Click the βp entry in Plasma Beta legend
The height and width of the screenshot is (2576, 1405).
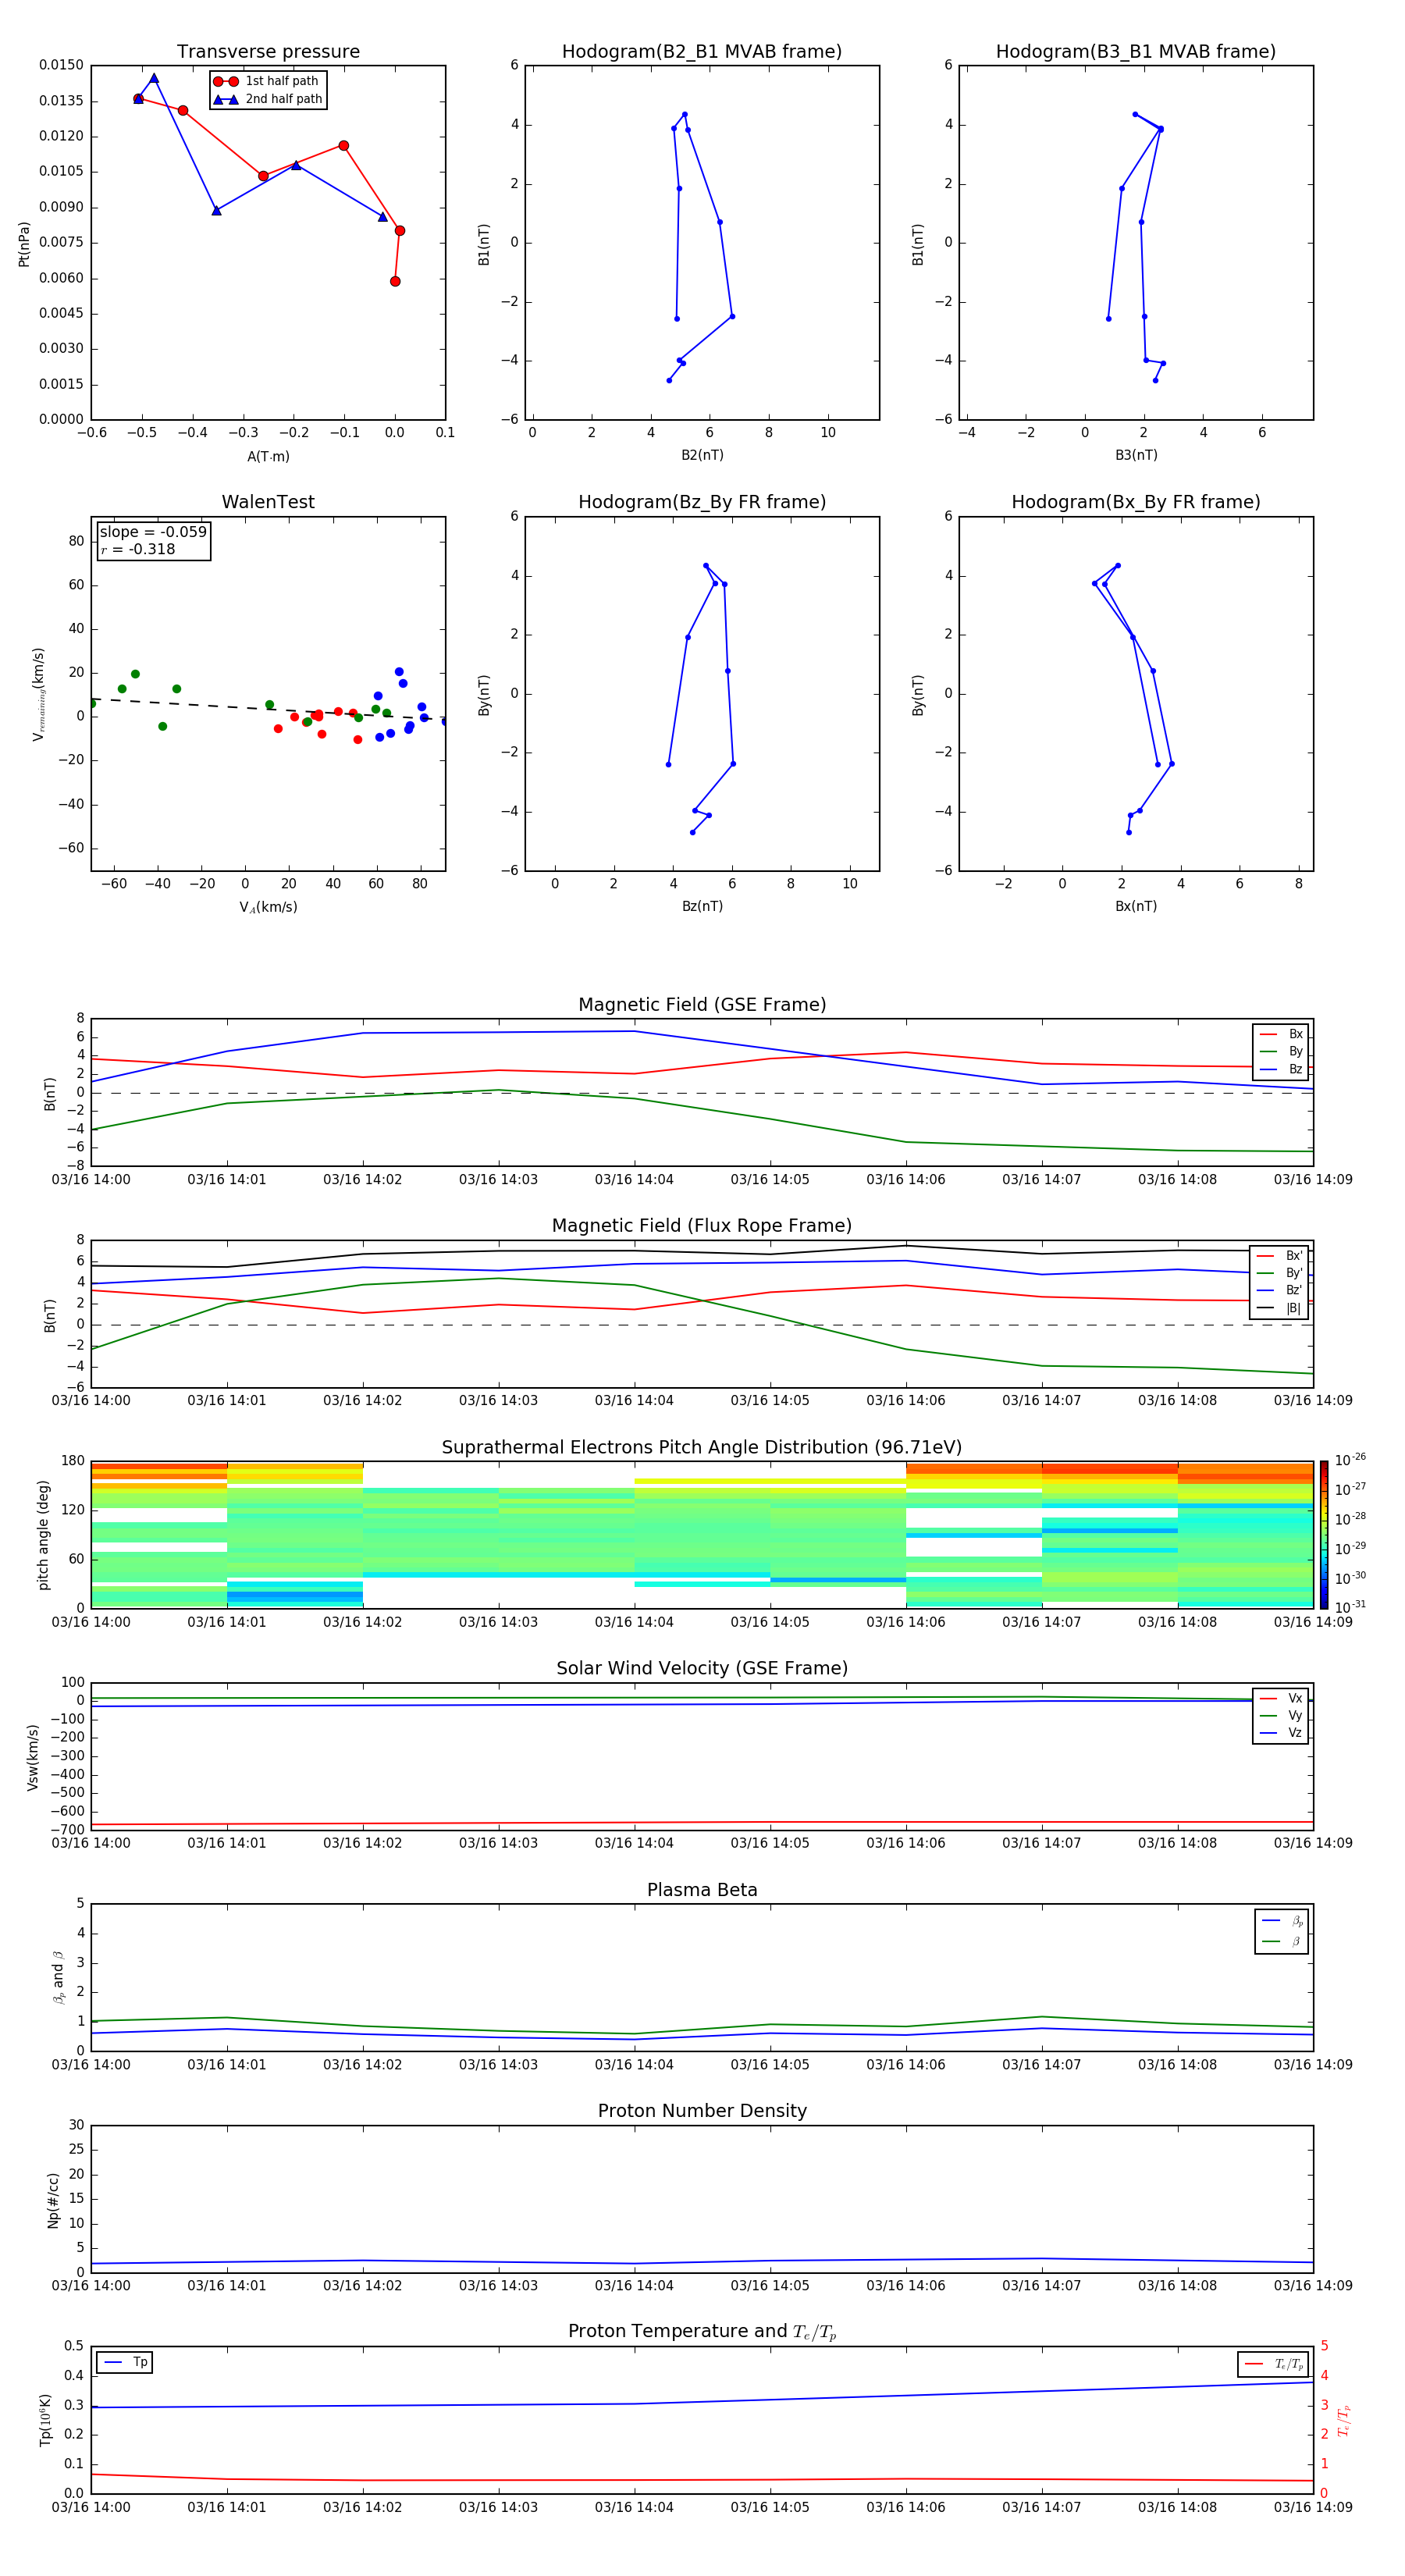click(x=1282, y=1921)
